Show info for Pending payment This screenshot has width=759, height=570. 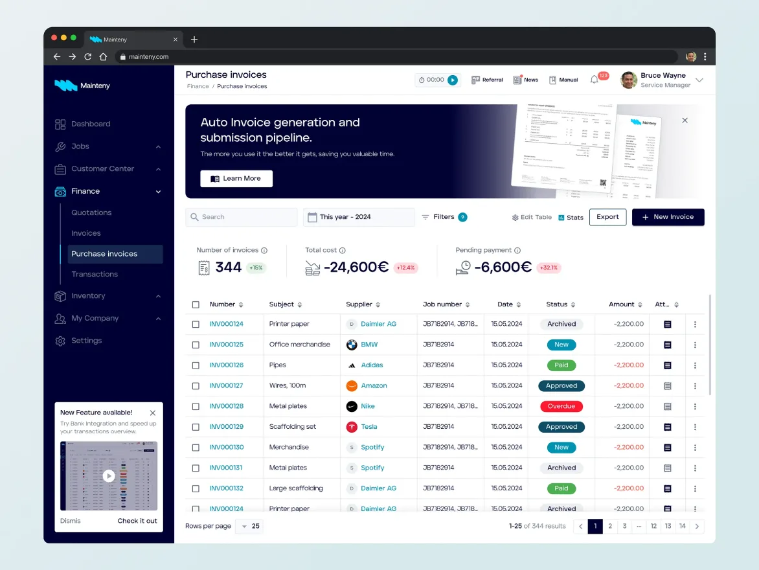coord(517,251)
